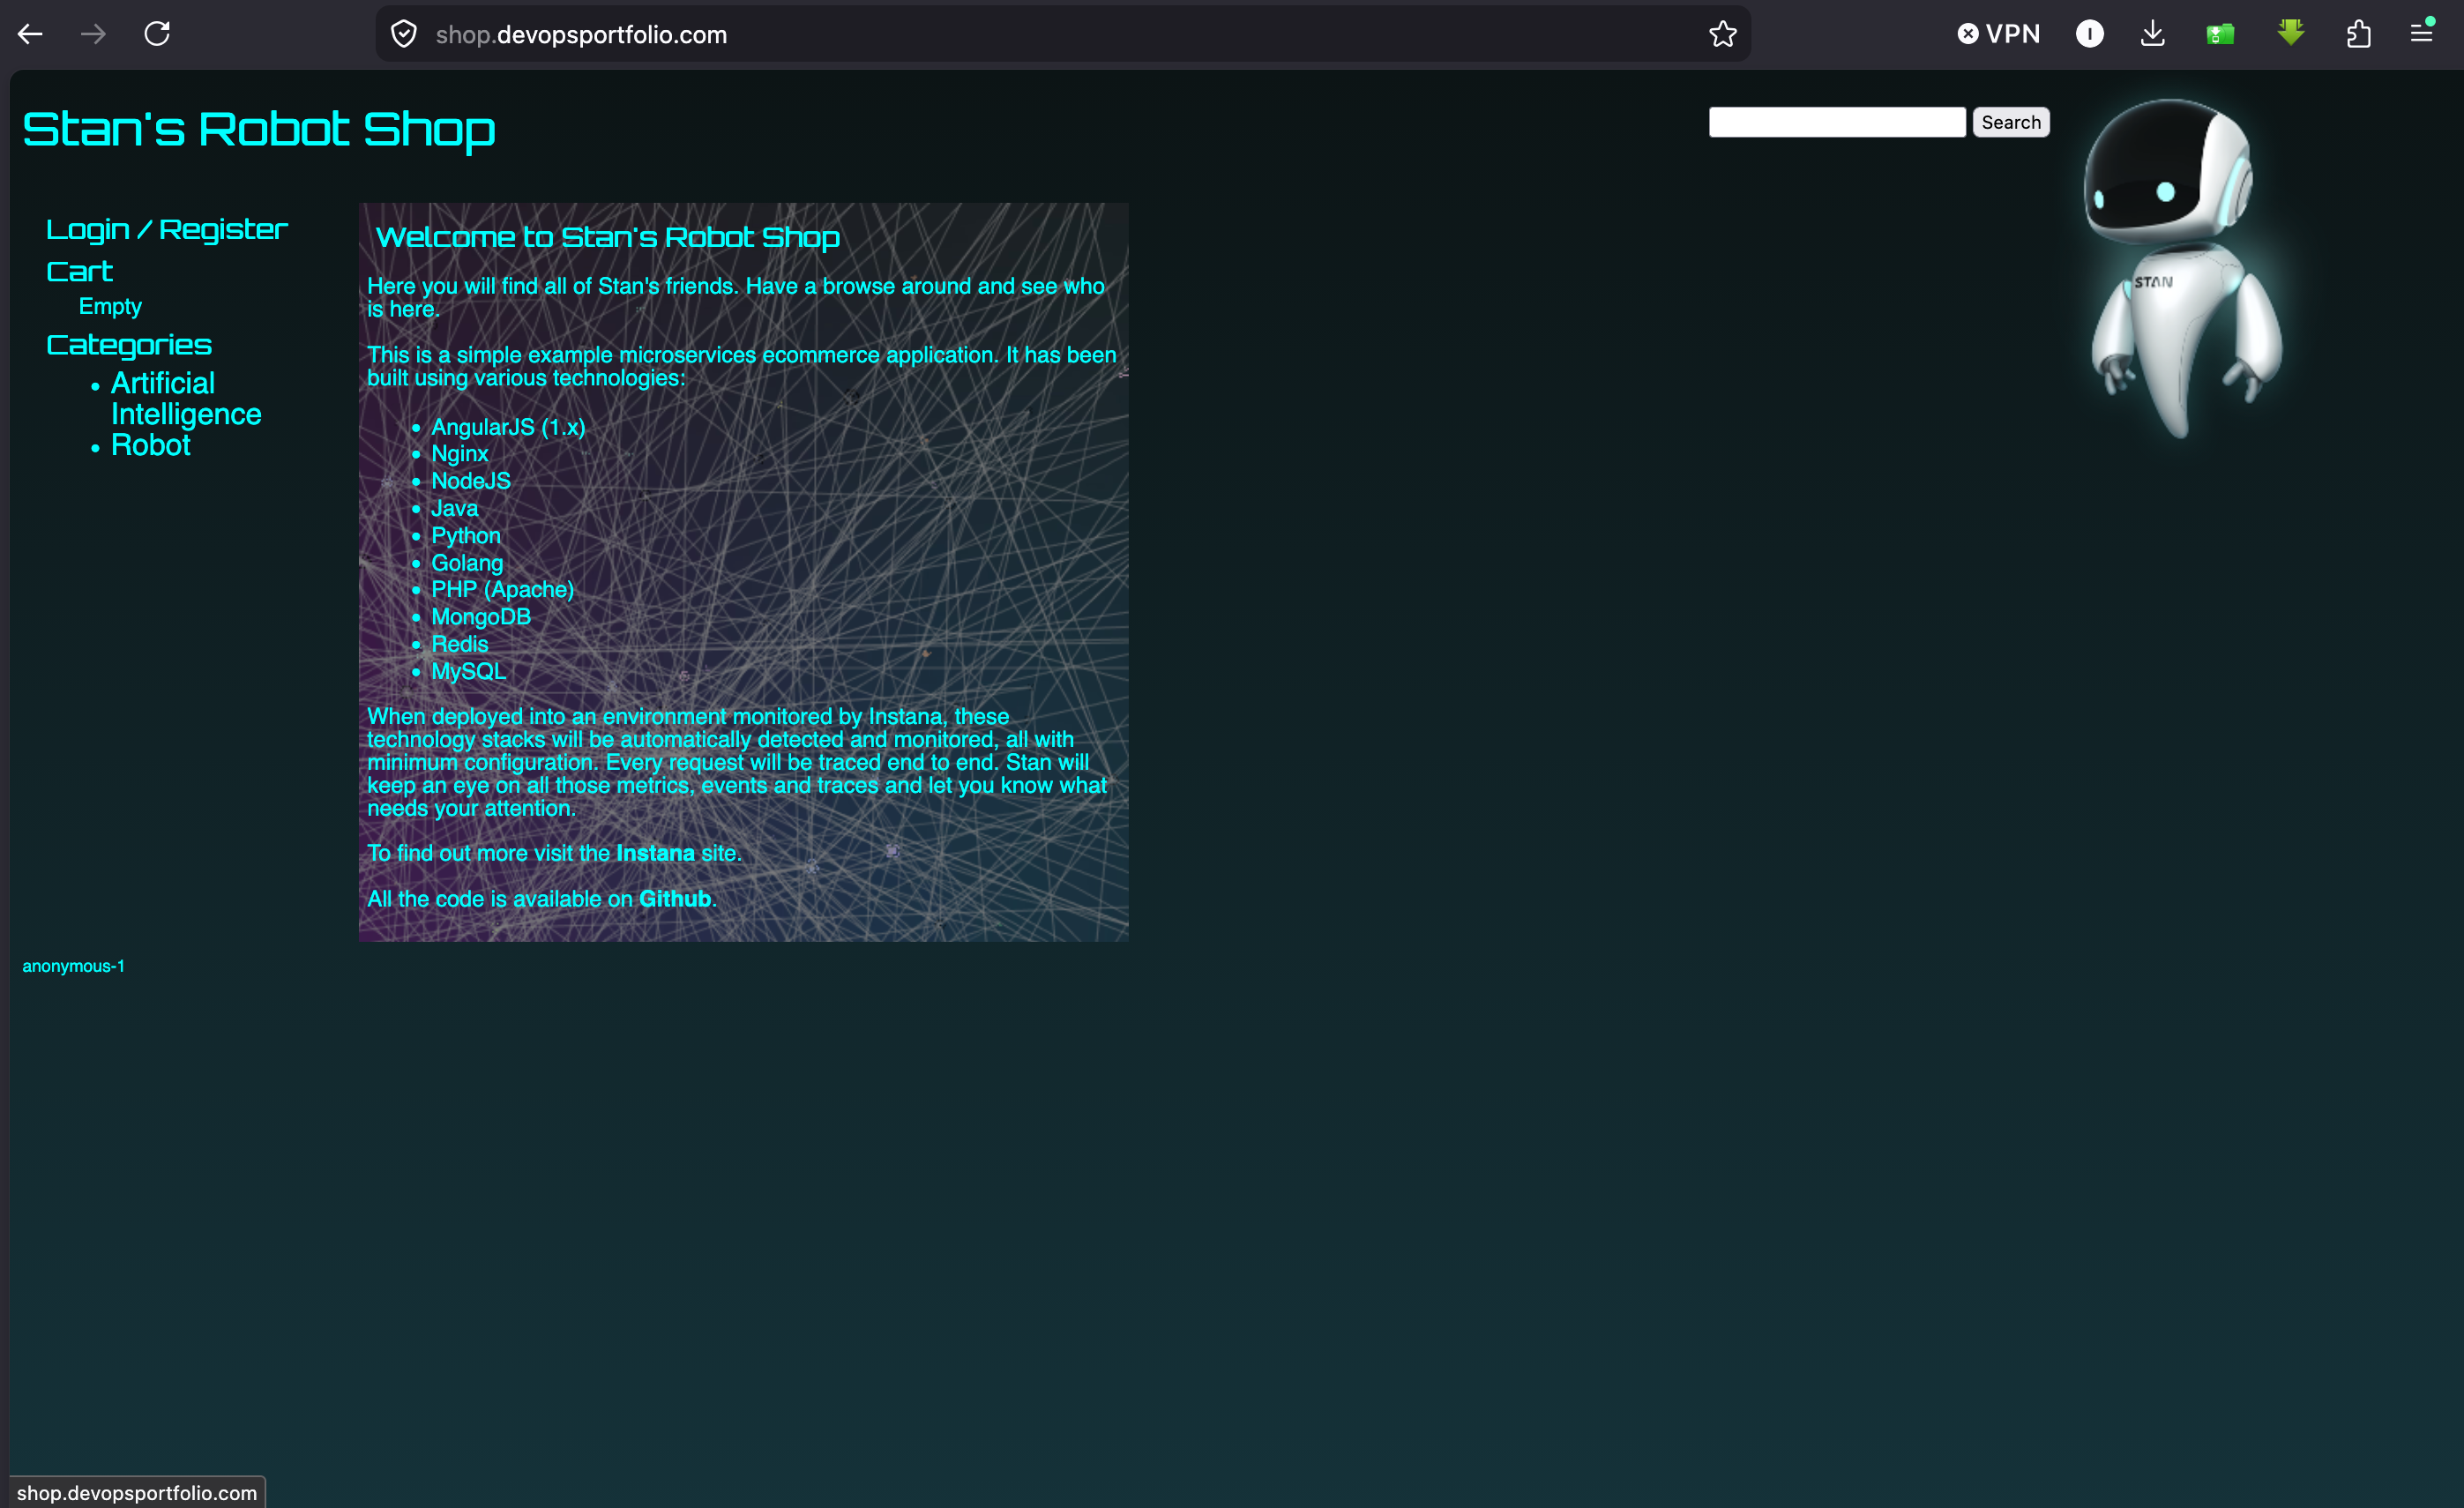The width and height of the screenshot is (2464, 1508).
Task: Click the Search button
Action: [2011, 122]
